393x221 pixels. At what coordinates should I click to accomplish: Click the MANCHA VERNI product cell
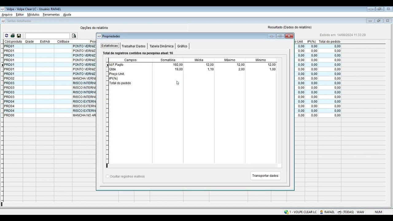point(84,79)
